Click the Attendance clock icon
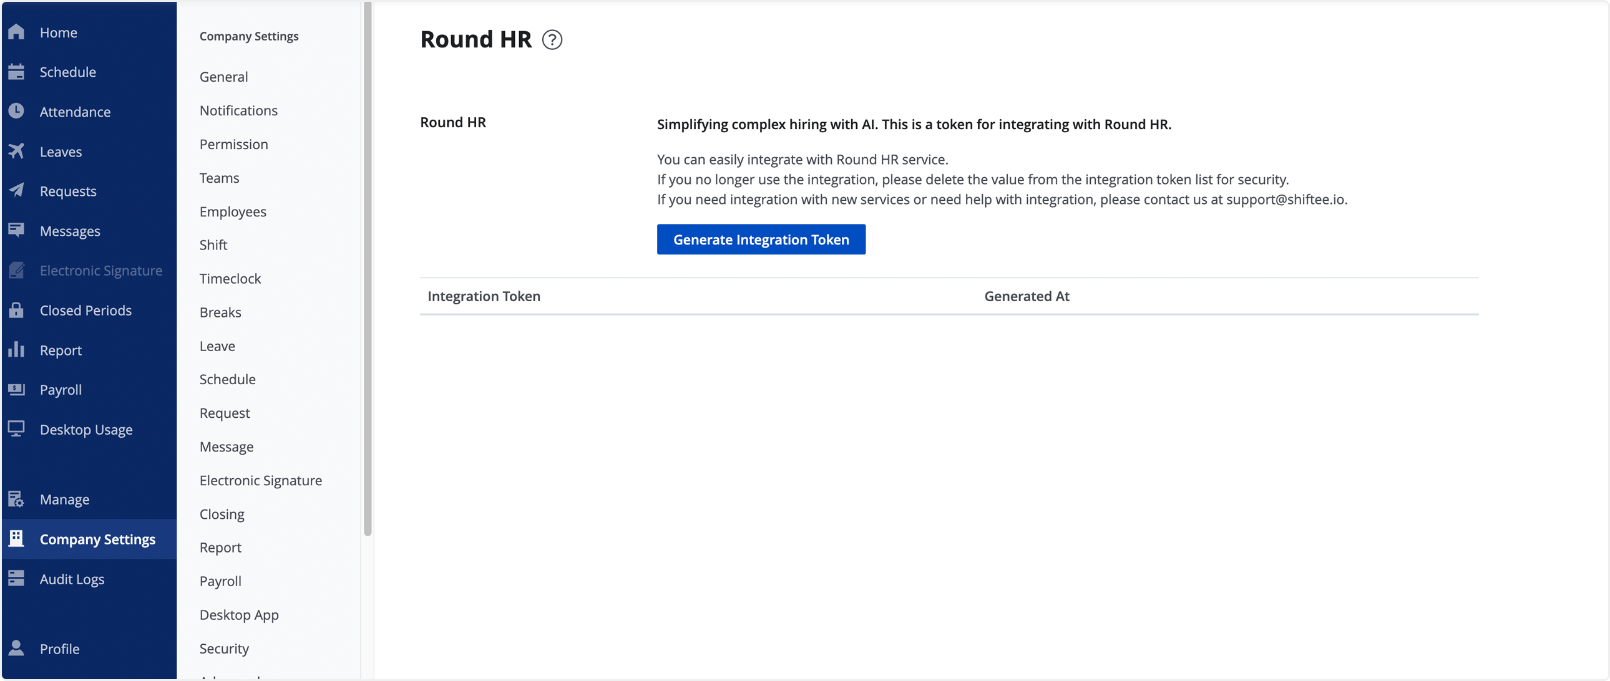This screenshot has height=681, width=1610. pos(17,111)
